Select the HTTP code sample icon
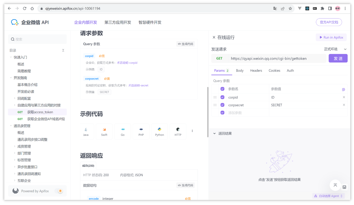 178,132
